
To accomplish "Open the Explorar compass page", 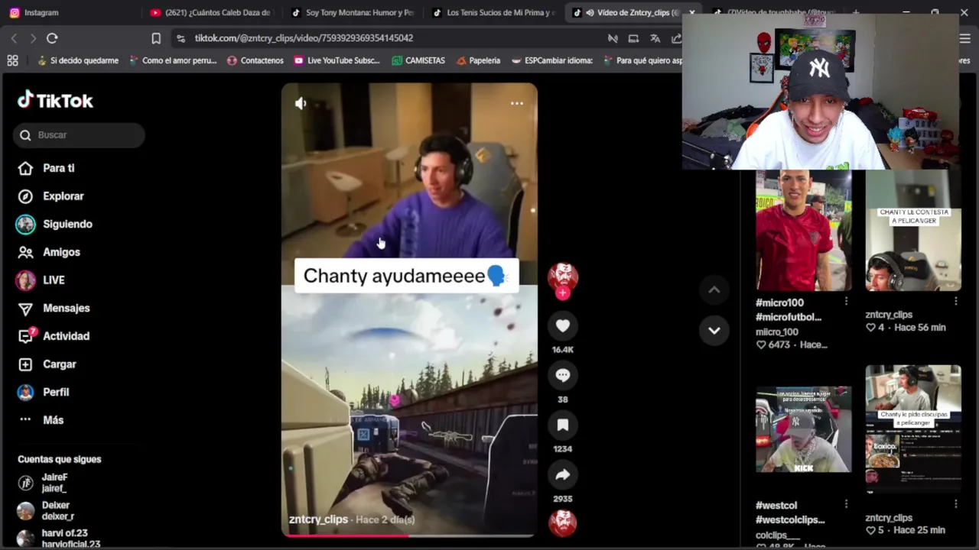I will click(51, 196).
